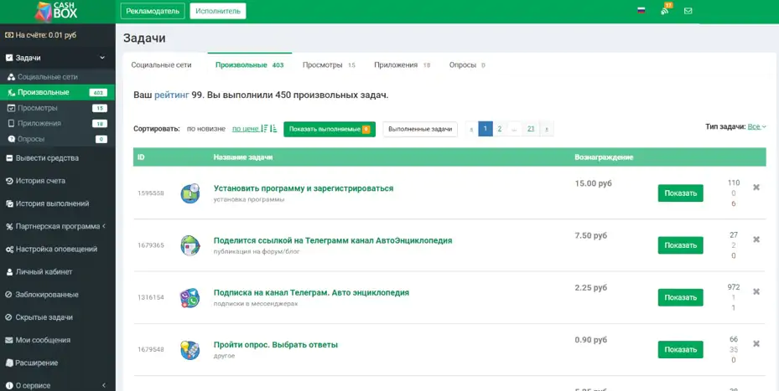Switch to Приложения tab

pyautogui.click(x=402, y=65)
